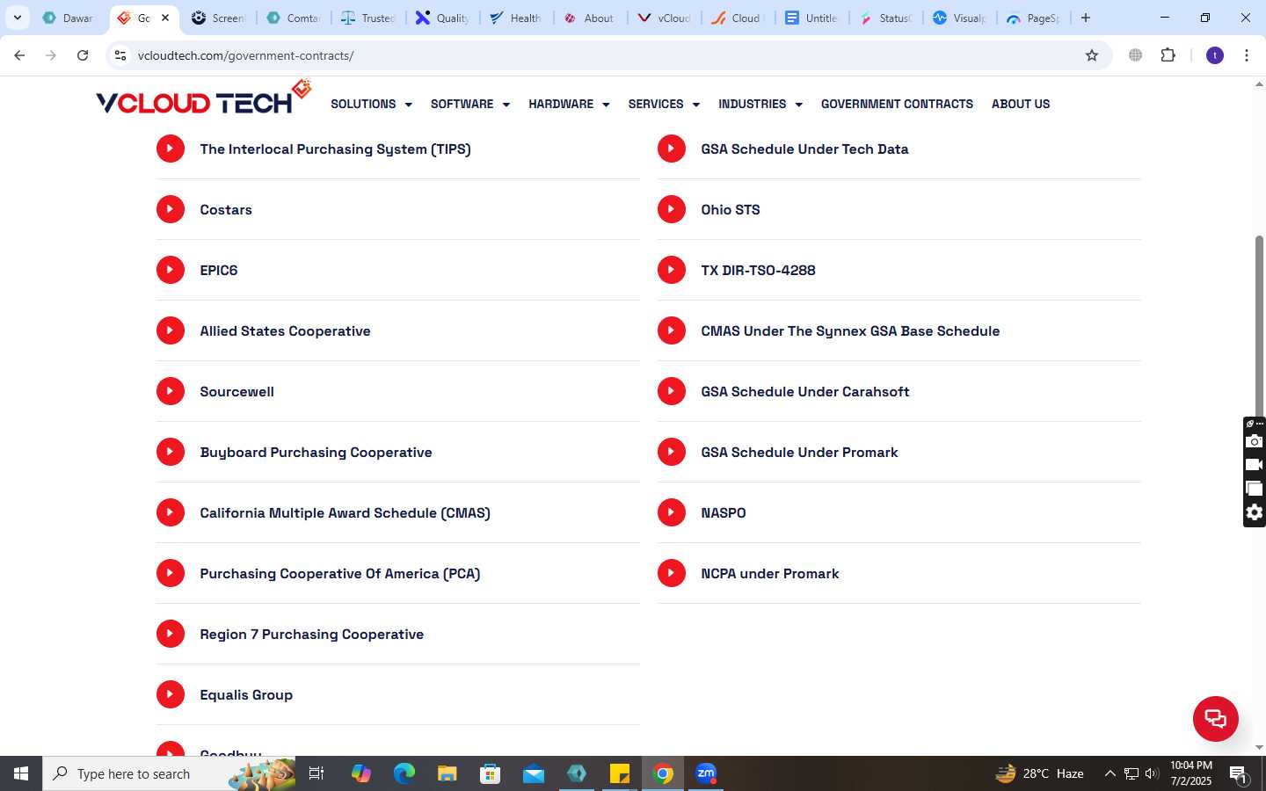The image size is (1266, 791).
Task: Open Buyboard Purchasing Cooperative link
Action: pos(316,452)
